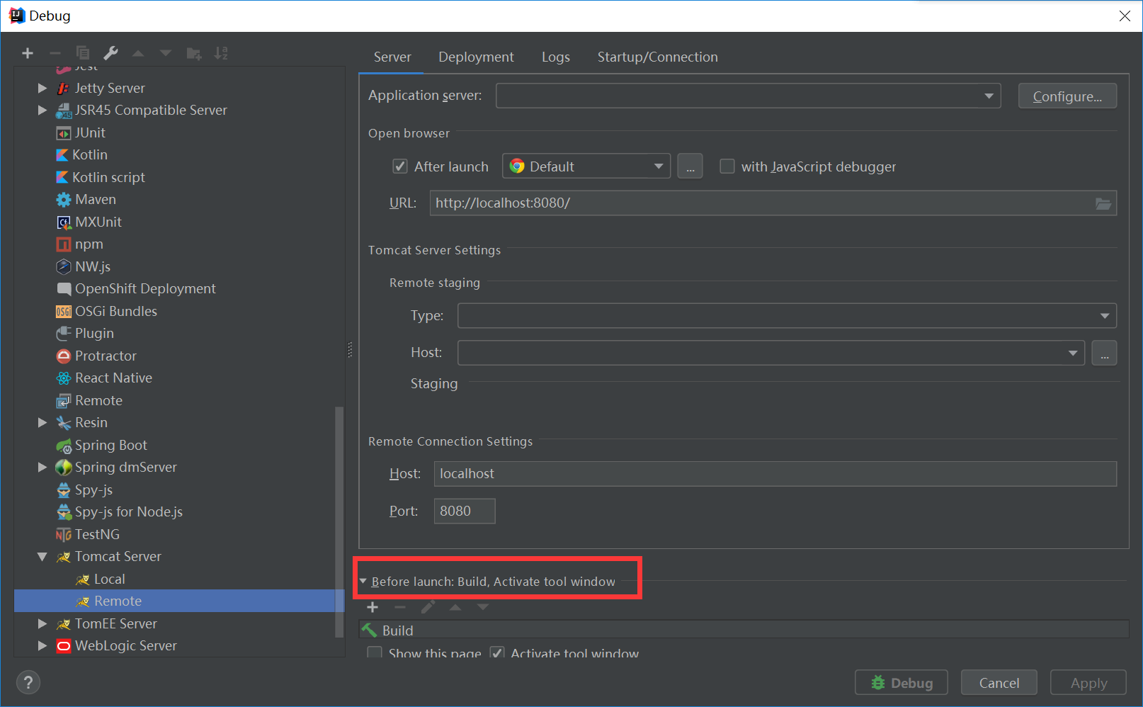This screenshot has width=1143, height=707.
Task: Select Remote under Tomcat Server
Action: click(x=118, y=601)
